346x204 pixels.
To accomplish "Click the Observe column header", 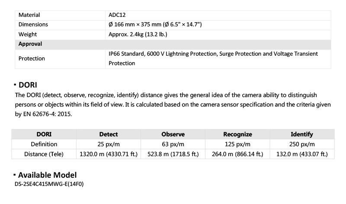I will click(173, 134).
